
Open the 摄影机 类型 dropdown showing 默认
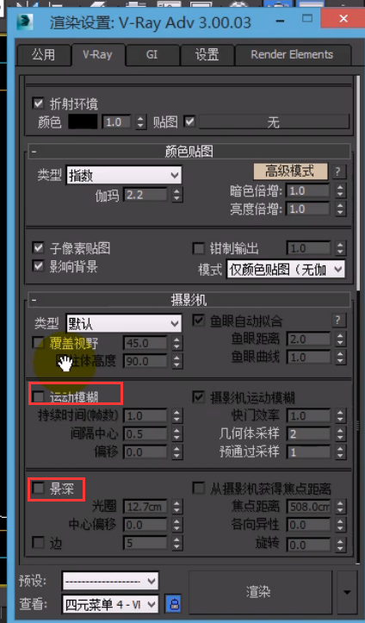(124, 323)
